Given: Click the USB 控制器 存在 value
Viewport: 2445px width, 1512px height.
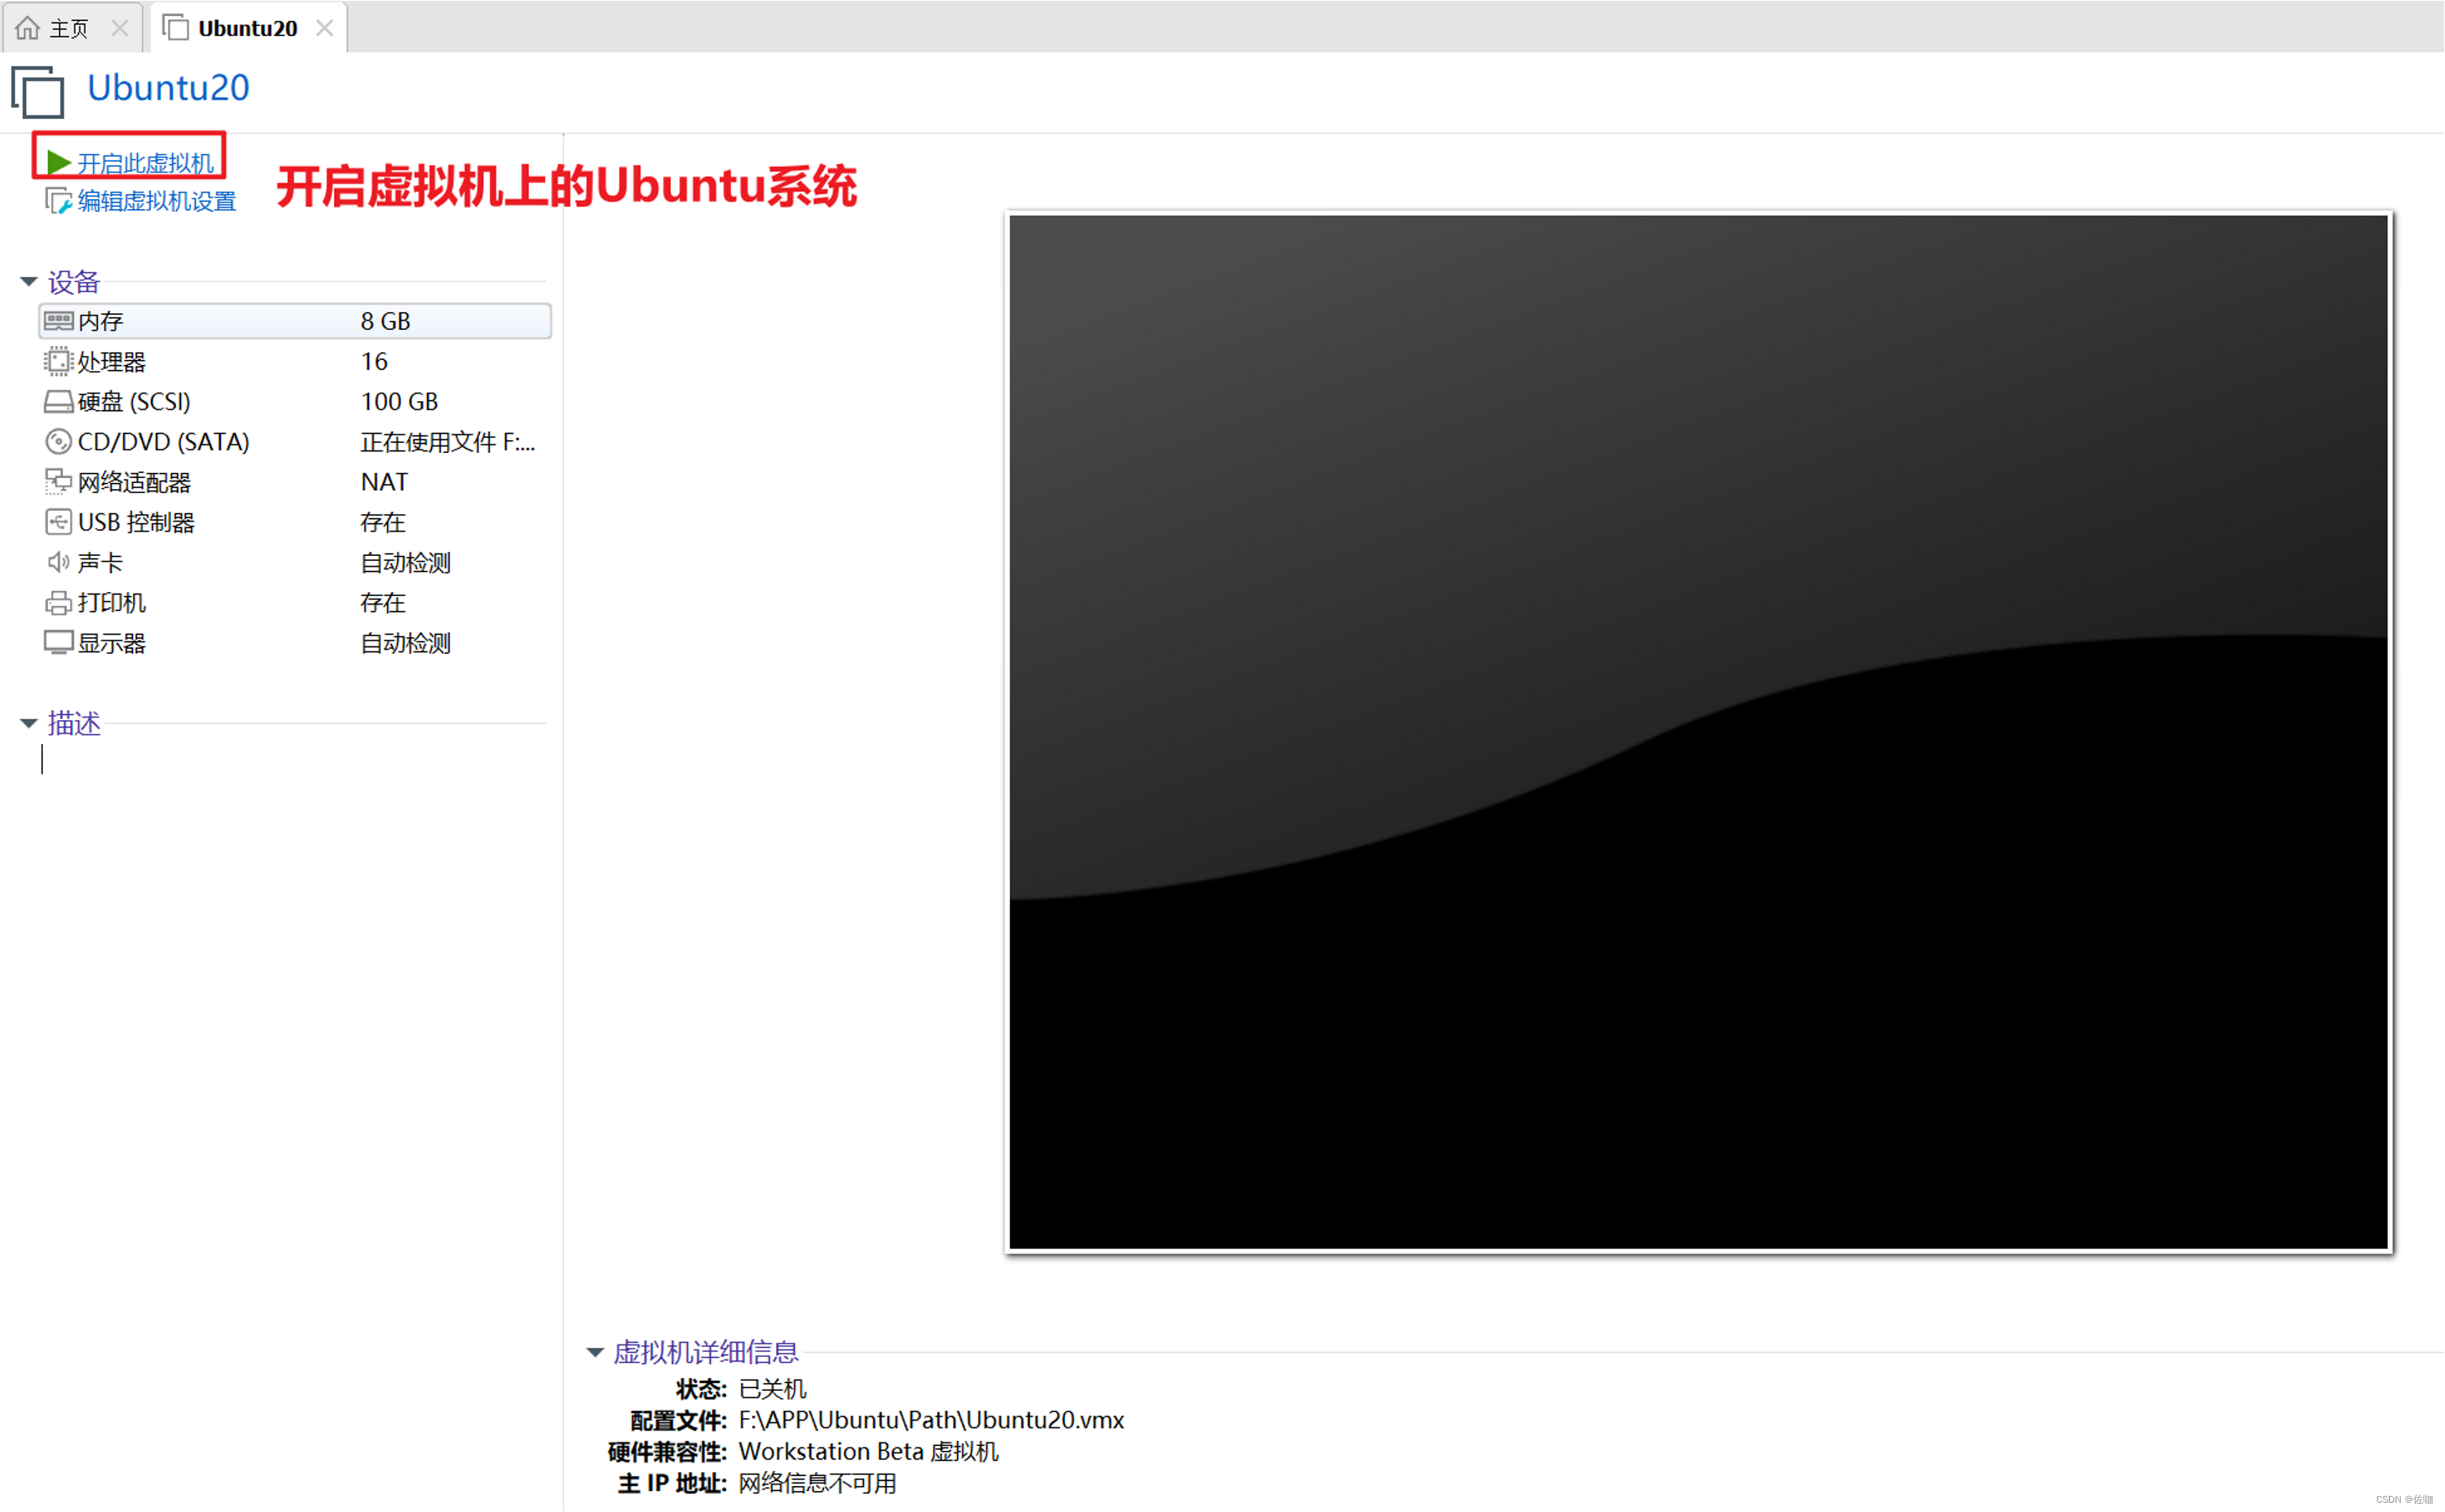Looking at the screenshot, I should click(383, 522).
